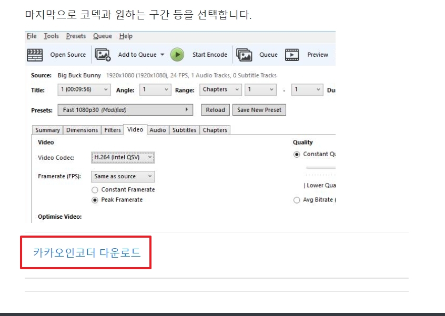Viewport: 445px width, 316px height.
Task: Click the Open Source clapperboard icon
Action: coord(35,55)
